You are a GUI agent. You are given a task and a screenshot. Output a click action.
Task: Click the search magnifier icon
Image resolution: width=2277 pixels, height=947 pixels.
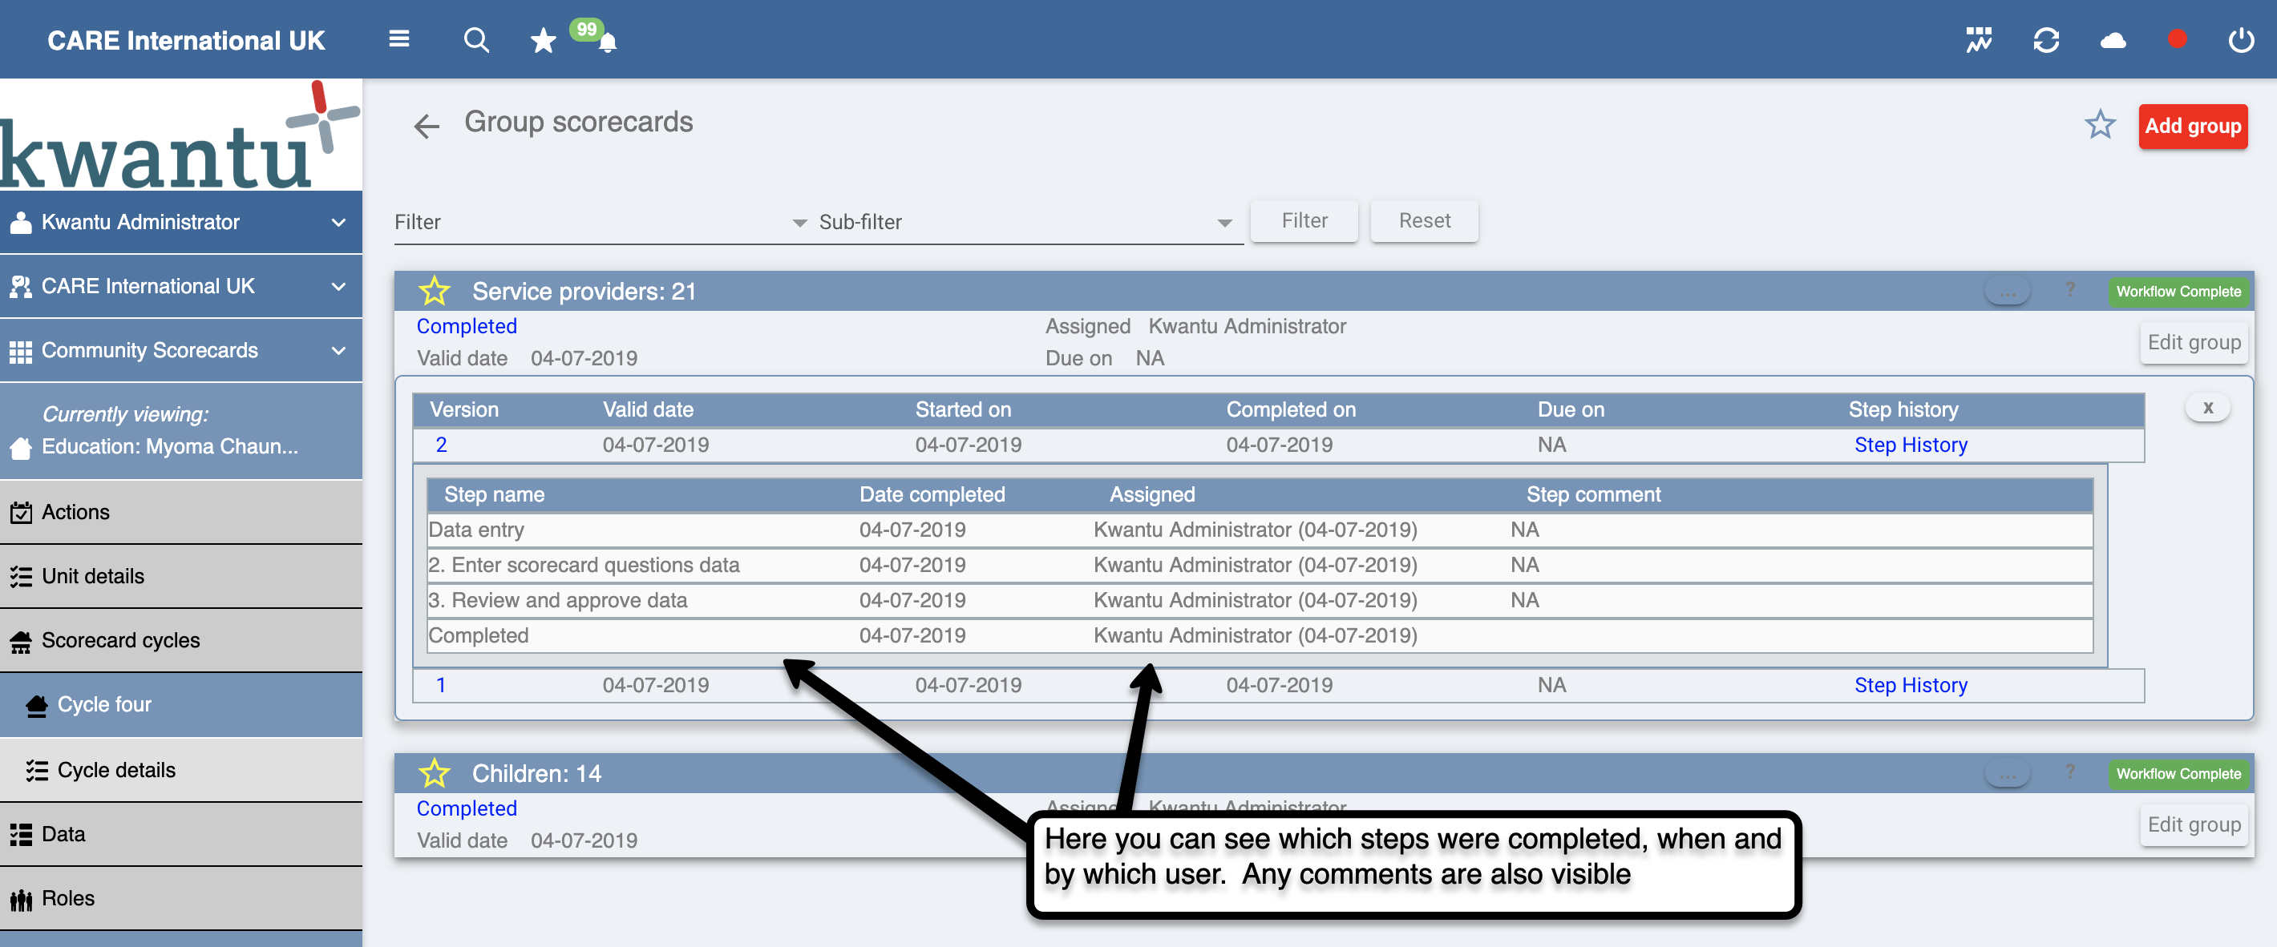(x=475, y=40)
